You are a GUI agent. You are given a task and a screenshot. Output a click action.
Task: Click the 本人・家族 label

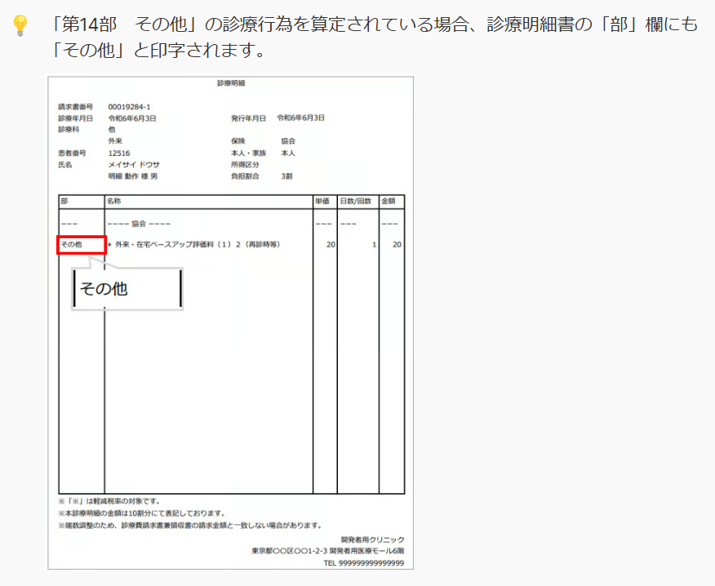248,153
